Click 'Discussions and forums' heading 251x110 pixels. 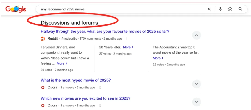[x=69, y=23]
